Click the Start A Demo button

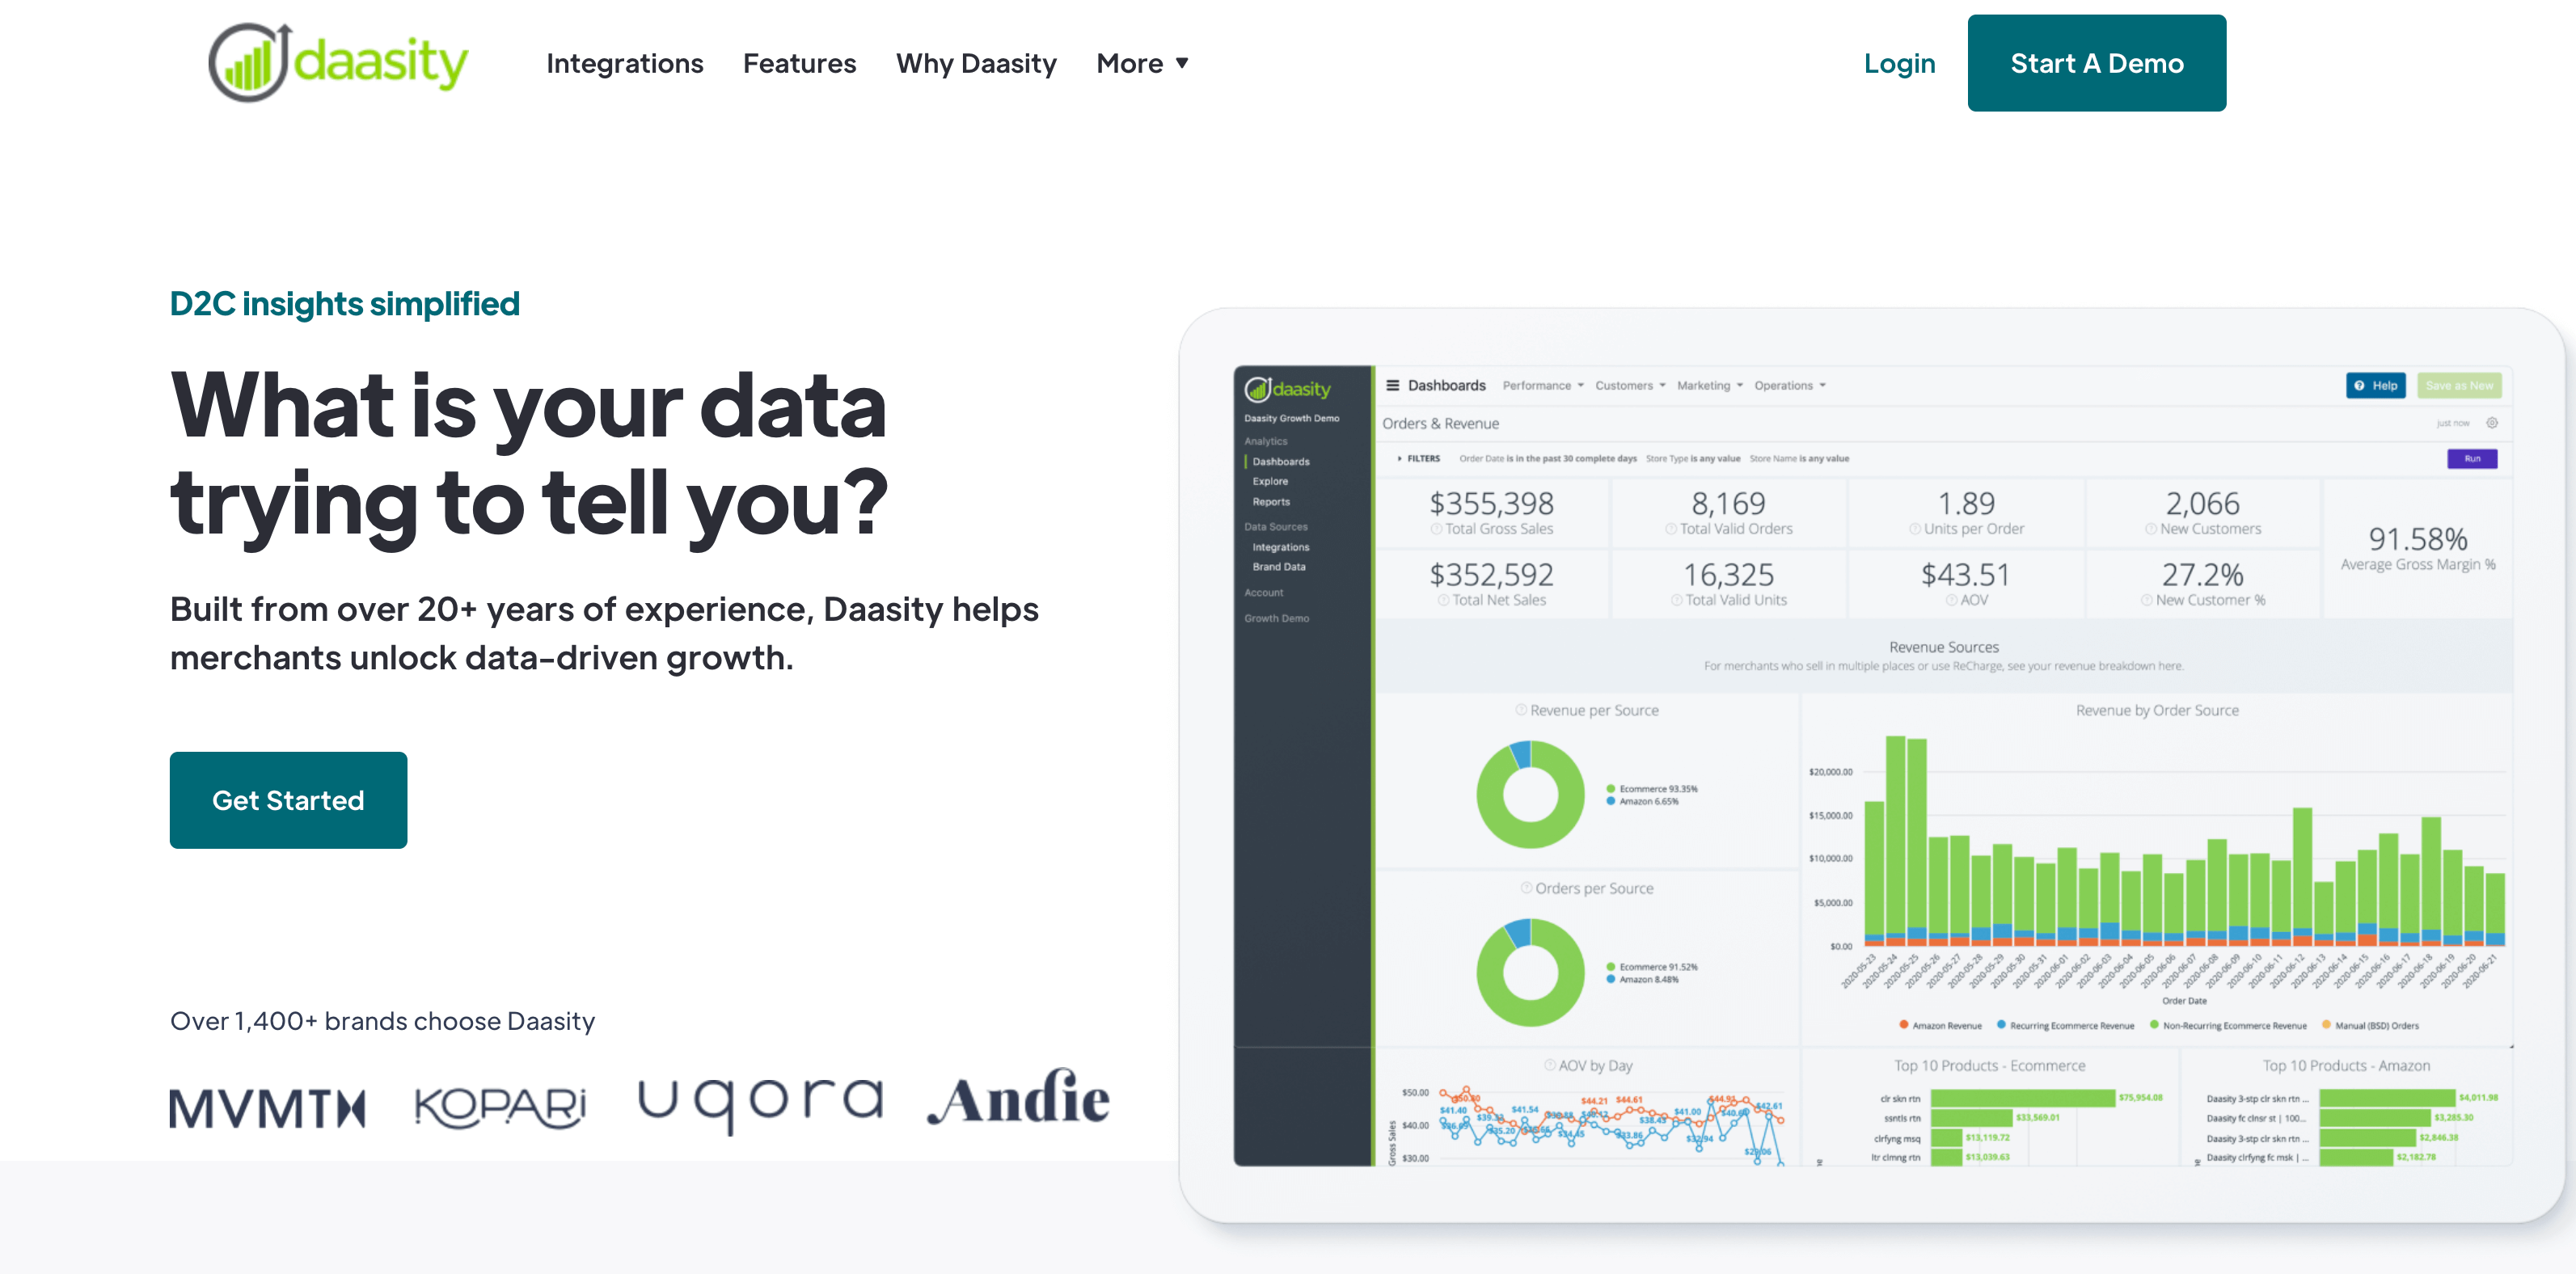click(2096, 63)
